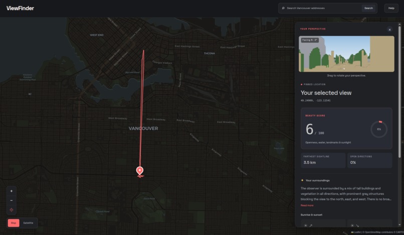The width and height of the screenshot is (404, 235).
Task: Click the Openness, water, landmarks & sunlight caption
Action: [328, 142]
